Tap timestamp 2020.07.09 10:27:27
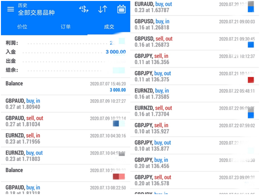The image size is (260, 195). click(108, 101)
